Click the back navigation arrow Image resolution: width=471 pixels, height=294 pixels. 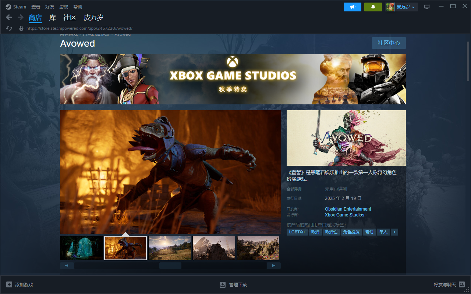tap(9, 17)
